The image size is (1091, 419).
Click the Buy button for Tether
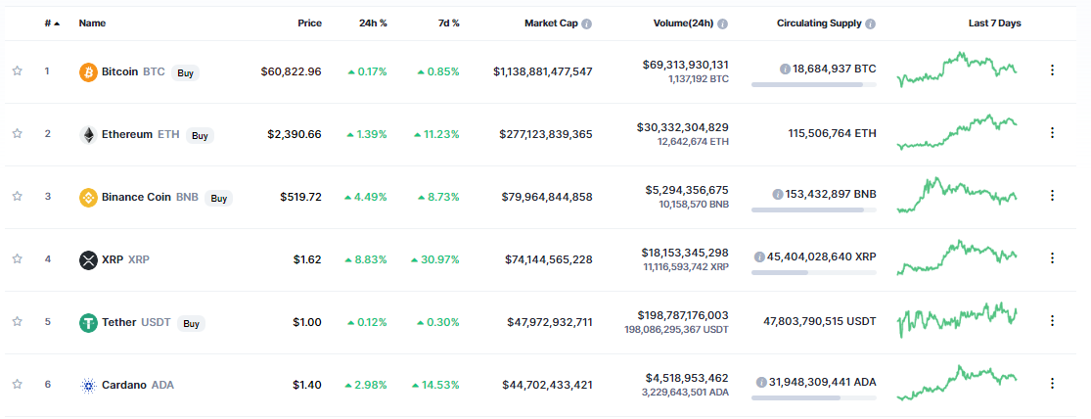click(x=192, y=323)
